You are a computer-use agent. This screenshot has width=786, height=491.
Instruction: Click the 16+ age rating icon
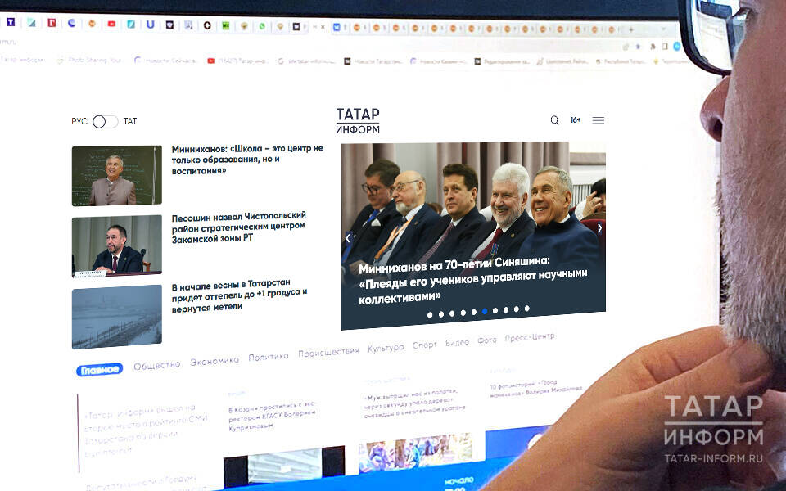(576, 120)
